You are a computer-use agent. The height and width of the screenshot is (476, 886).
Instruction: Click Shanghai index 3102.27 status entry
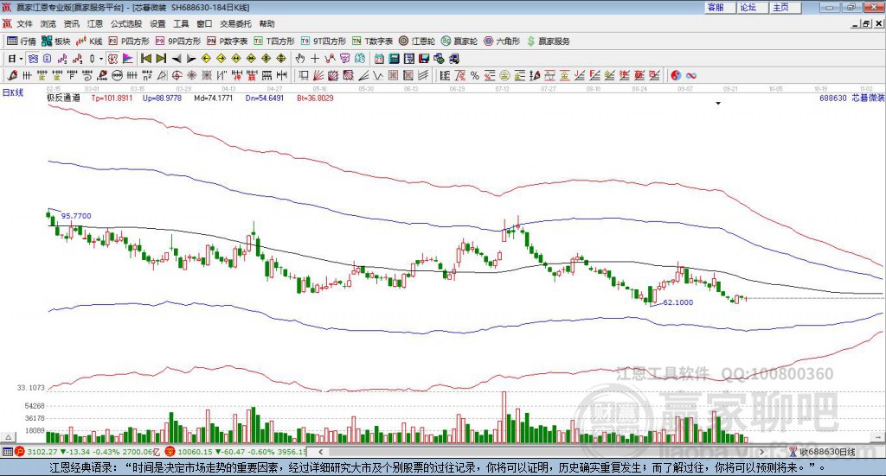[x=89, y=452]
